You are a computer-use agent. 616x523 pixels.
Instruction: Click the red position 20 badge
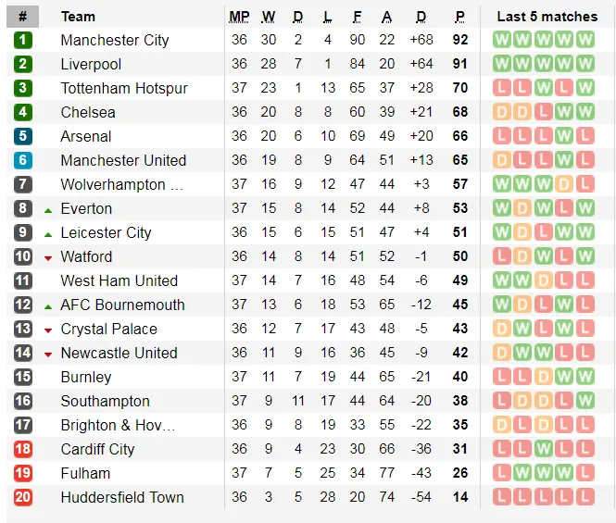click(x=23, y=497)
